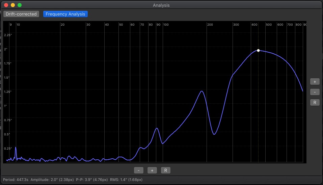Click the 400 label on the period axis
This screenshot has width=323, height=185.
pos(254,25)
